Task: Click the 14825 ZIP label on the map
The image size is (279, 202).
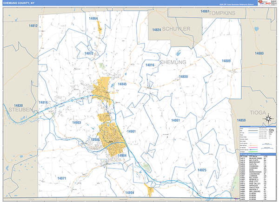Action: pos(201,170)
